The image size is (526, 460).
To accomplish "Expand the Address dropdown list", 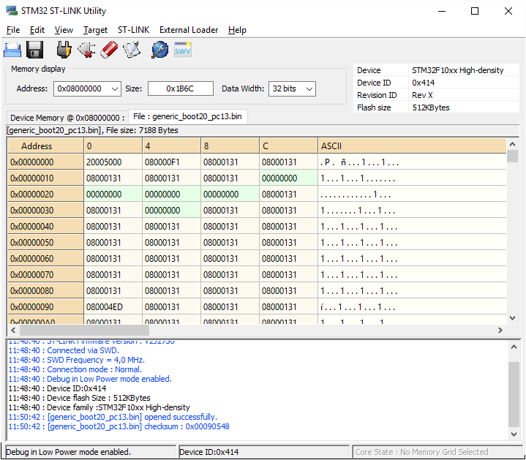I will click(x=113, y=88).
